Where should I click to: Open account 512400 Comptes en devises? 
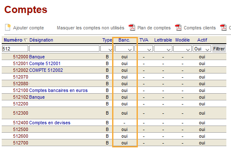[42, 123]
